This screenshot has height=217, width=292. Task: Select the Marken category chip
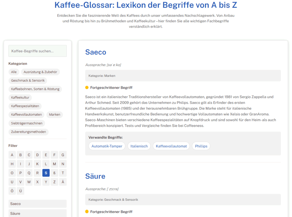pyautogui.click(x=54, y=114)
